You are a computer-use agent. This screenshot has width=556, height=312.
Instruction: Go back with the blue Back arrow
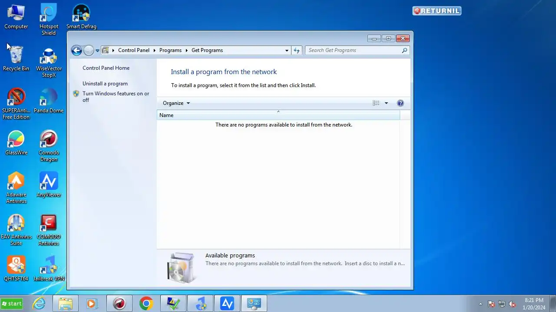pos(76,50)
